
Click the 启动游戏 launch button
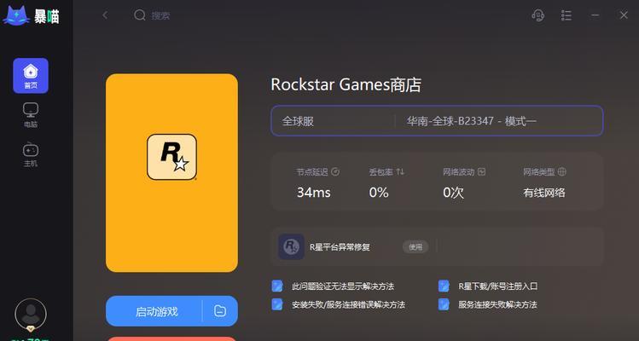(157, 312)
